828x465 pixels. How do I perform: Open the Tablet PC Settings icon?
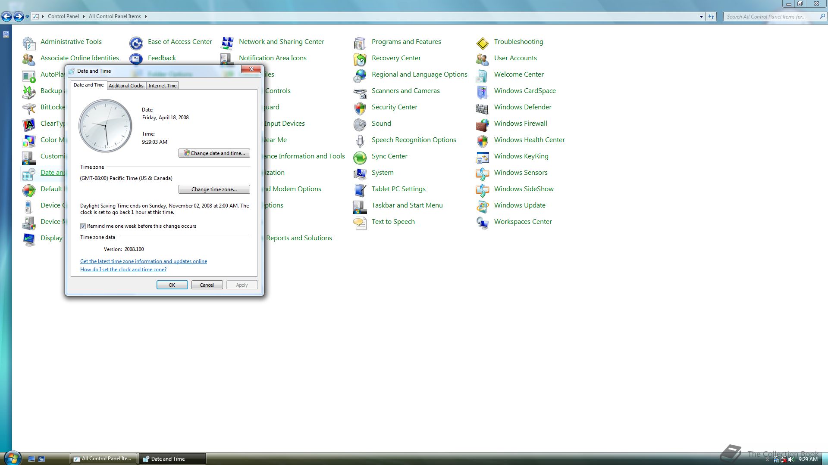tap(360, 190)
